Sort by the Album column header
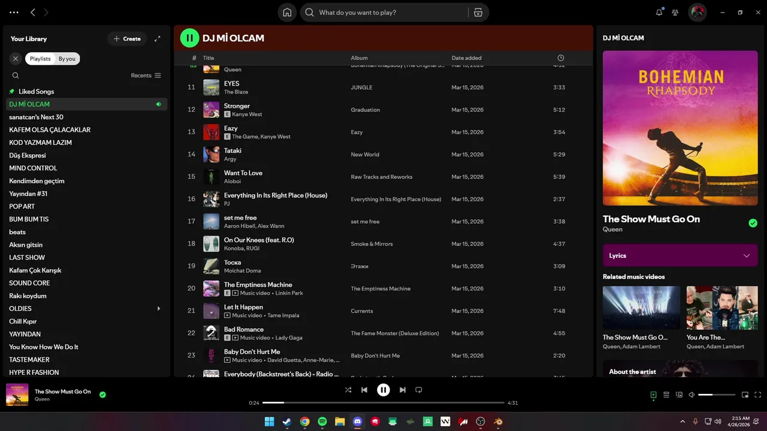Image resolution: width=767 pixels, height=431 pixels. (360, 58)
